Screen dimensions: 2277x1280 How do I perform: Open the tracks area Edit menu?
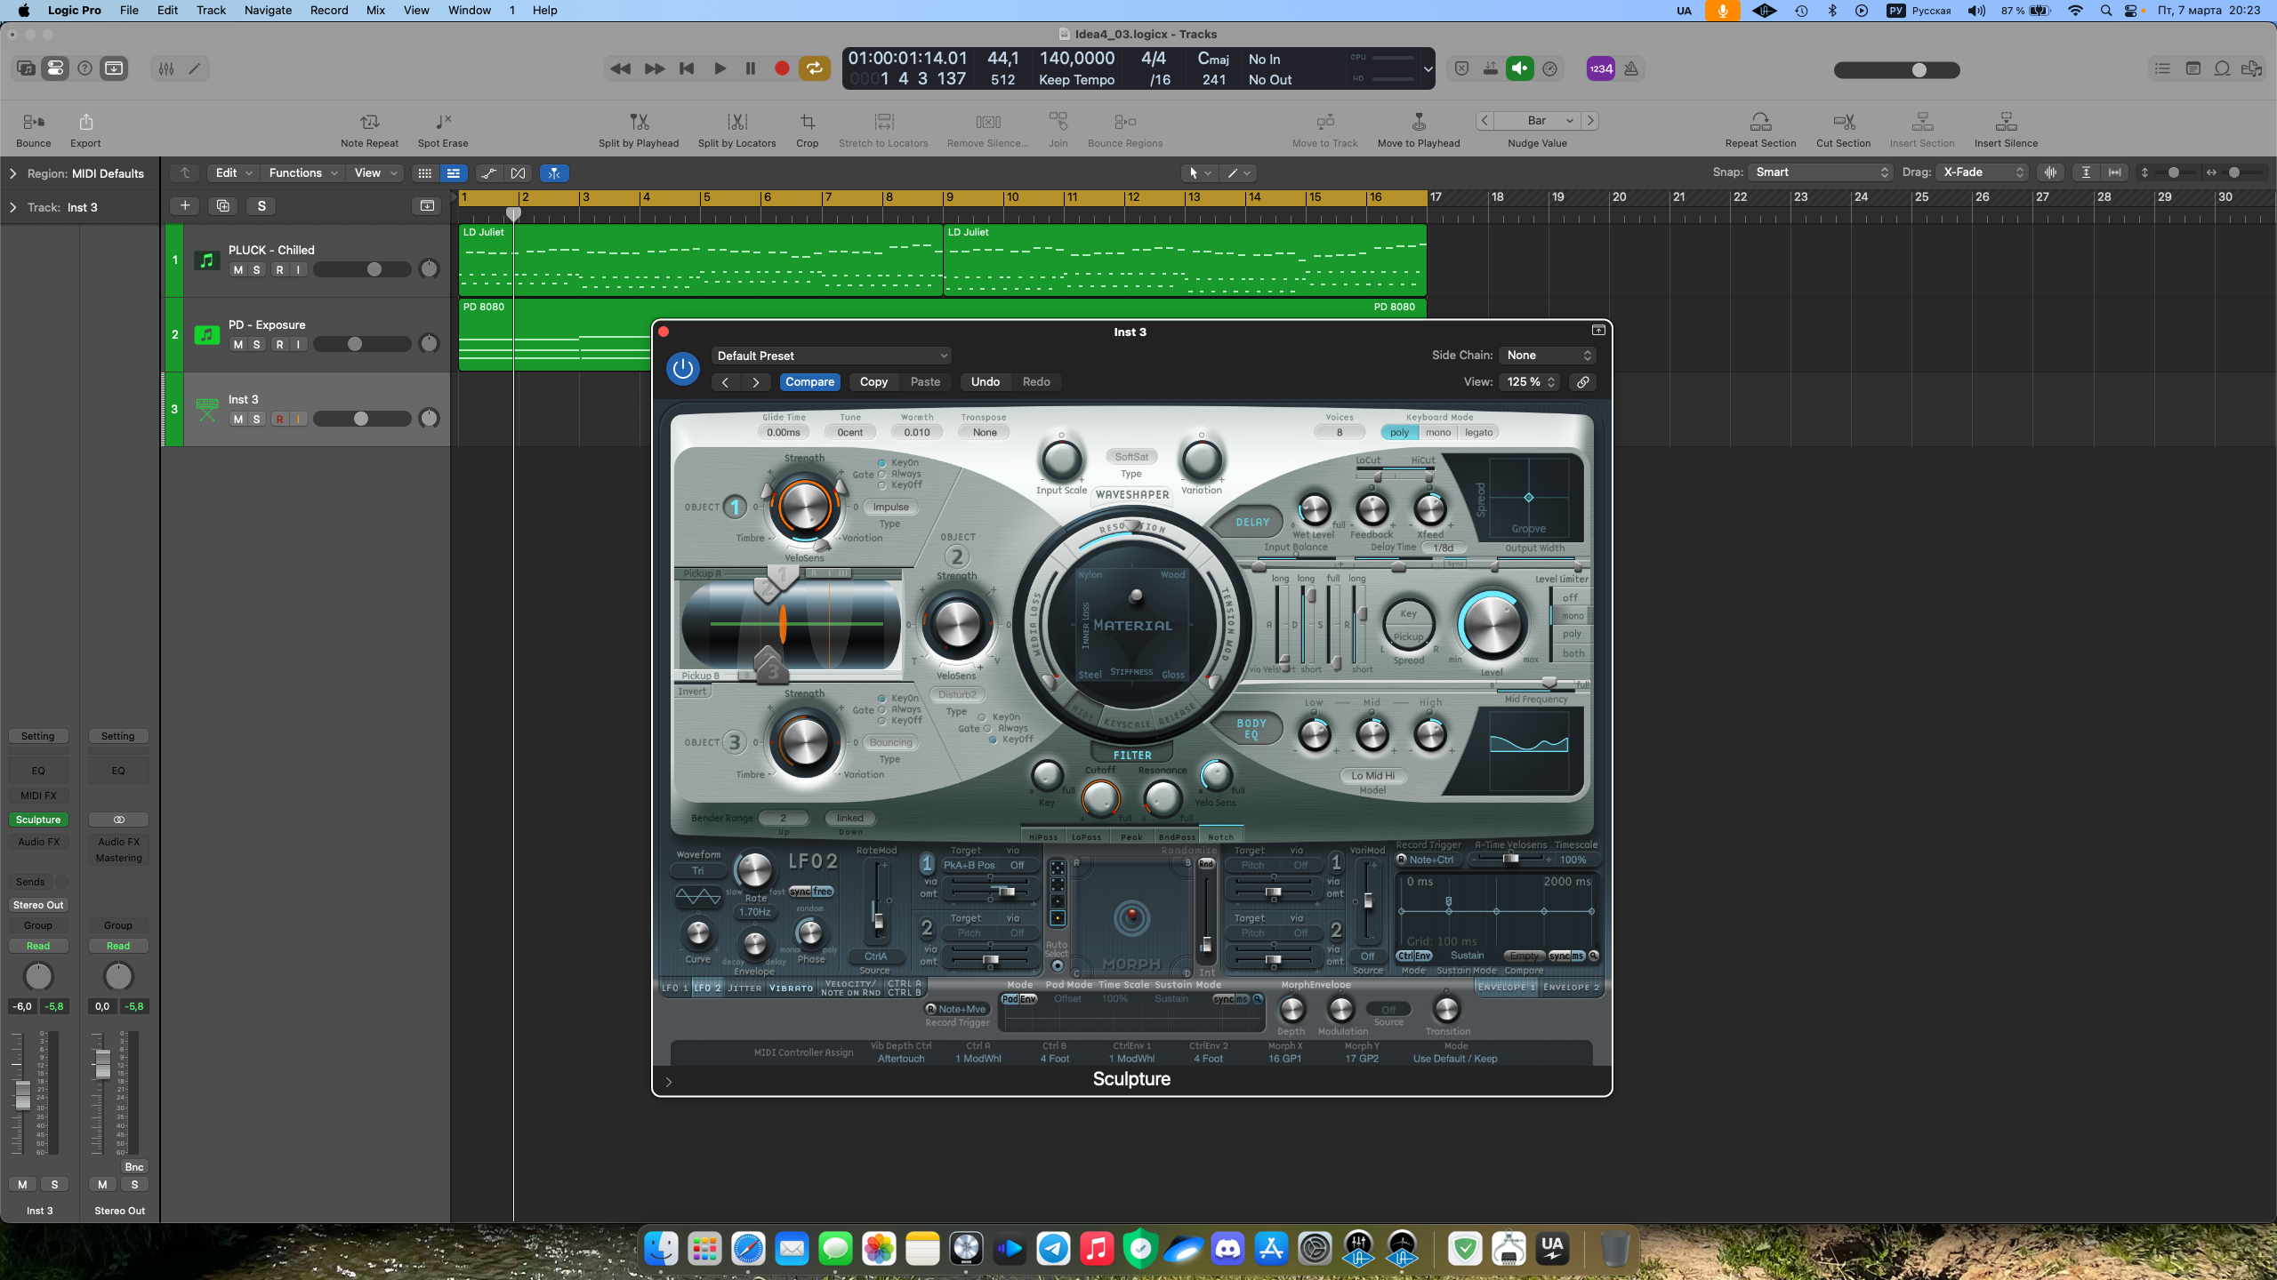pyautogui.click(x=234, y=173)
